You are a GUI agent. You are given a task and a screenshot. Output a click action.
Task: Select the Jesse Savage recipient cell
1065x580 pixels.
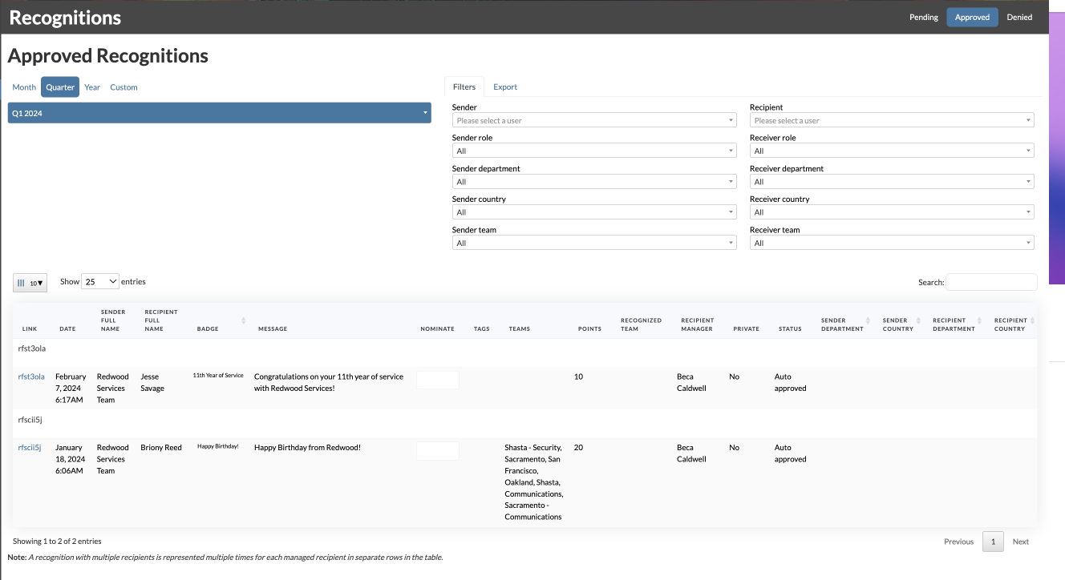[x=152, y=382]
